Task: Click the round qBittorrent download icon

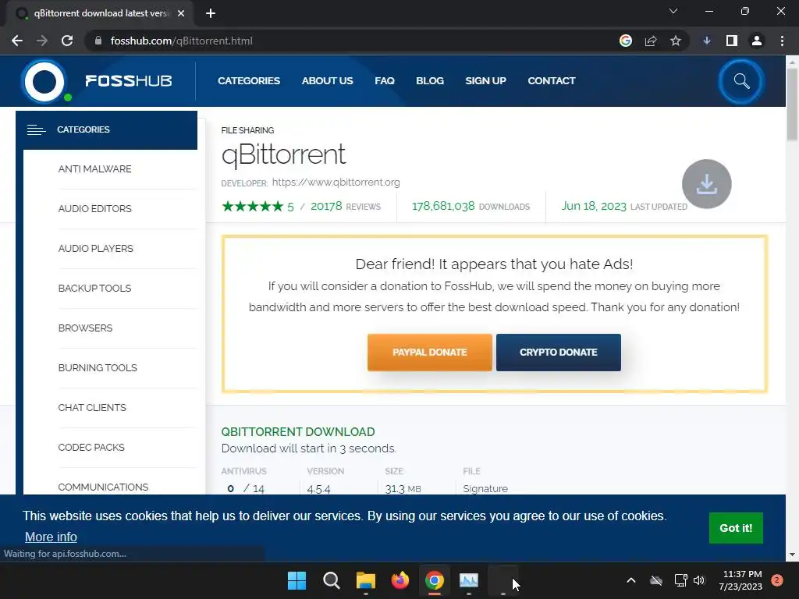Action: pyautogui.click(x=707, y=184)
